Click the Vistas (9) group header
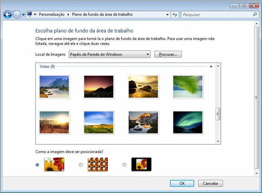The height and width of the screenshot is (193, 262). [47, 66]
